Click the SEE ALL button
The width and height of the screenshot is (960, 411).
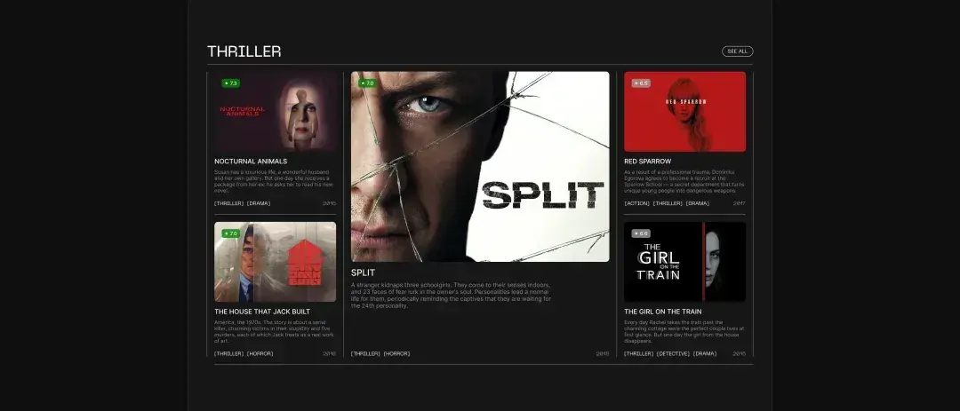tap(737, 51)
